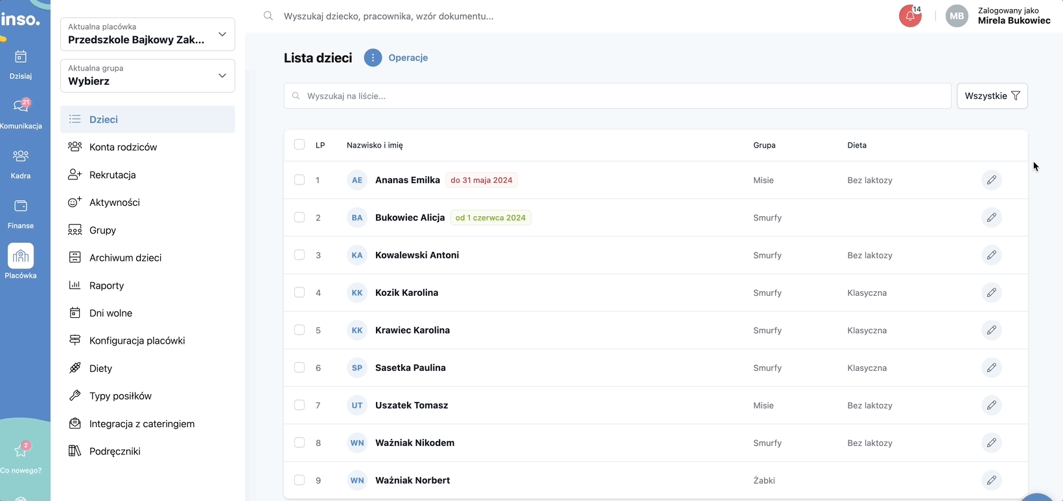The width and height of the screenshot is (1063, 501).
Task: Click the global search magnifier icon
Action: click(x=268, y=16)
